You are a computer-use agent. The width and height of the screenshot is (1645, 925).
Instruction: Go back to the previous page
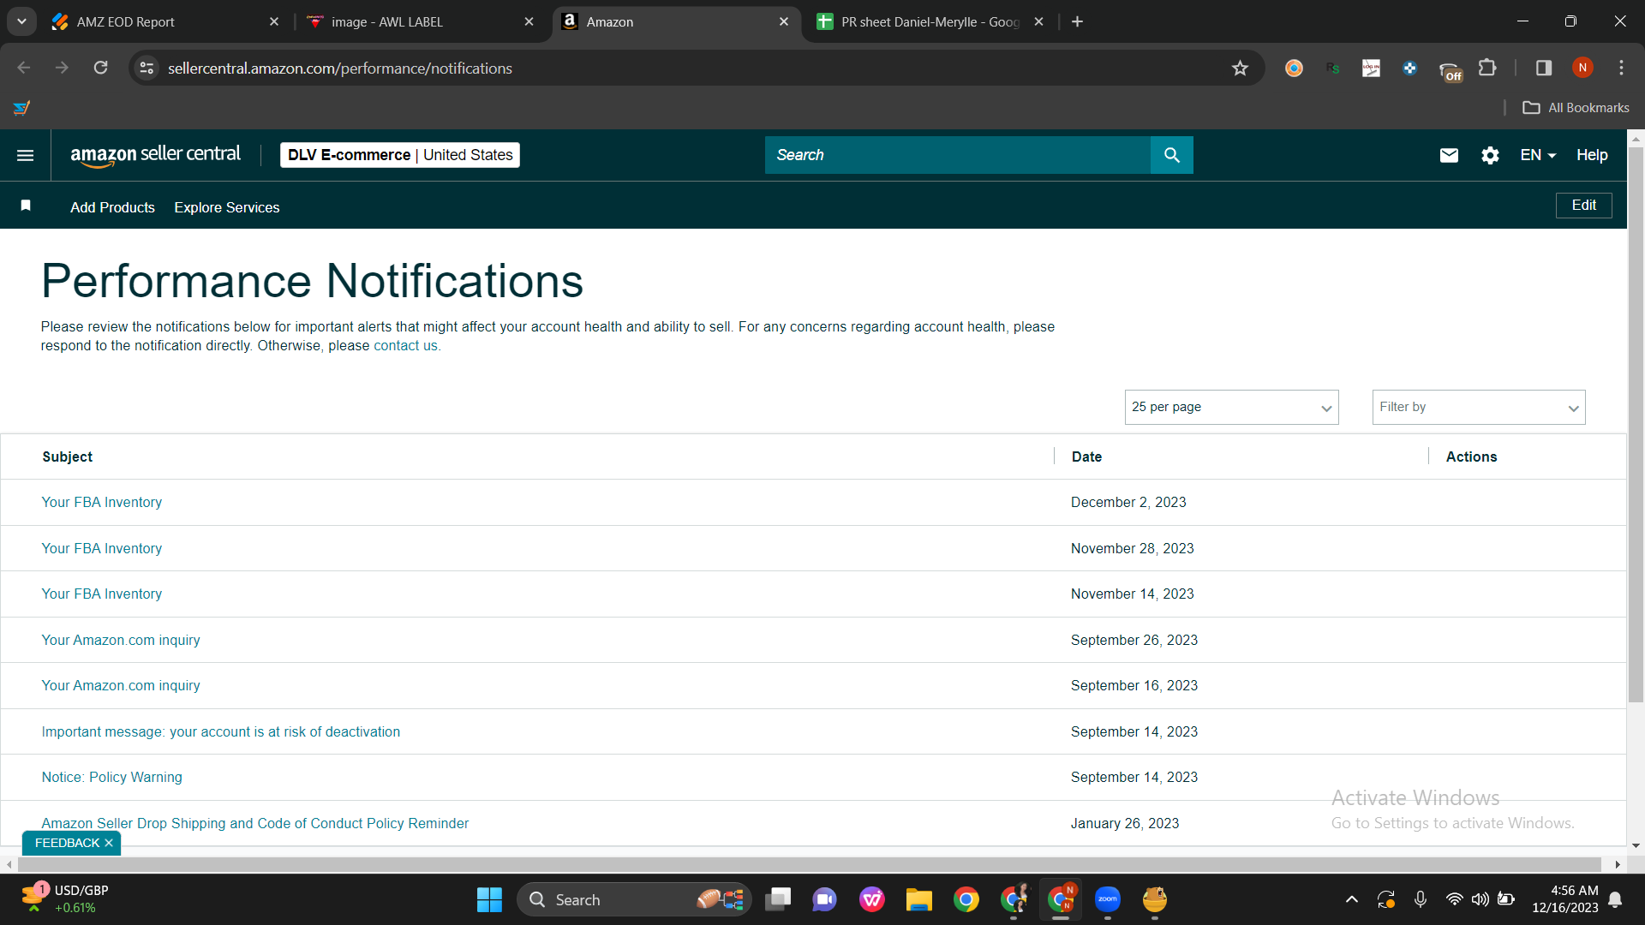tap(23, 68)
